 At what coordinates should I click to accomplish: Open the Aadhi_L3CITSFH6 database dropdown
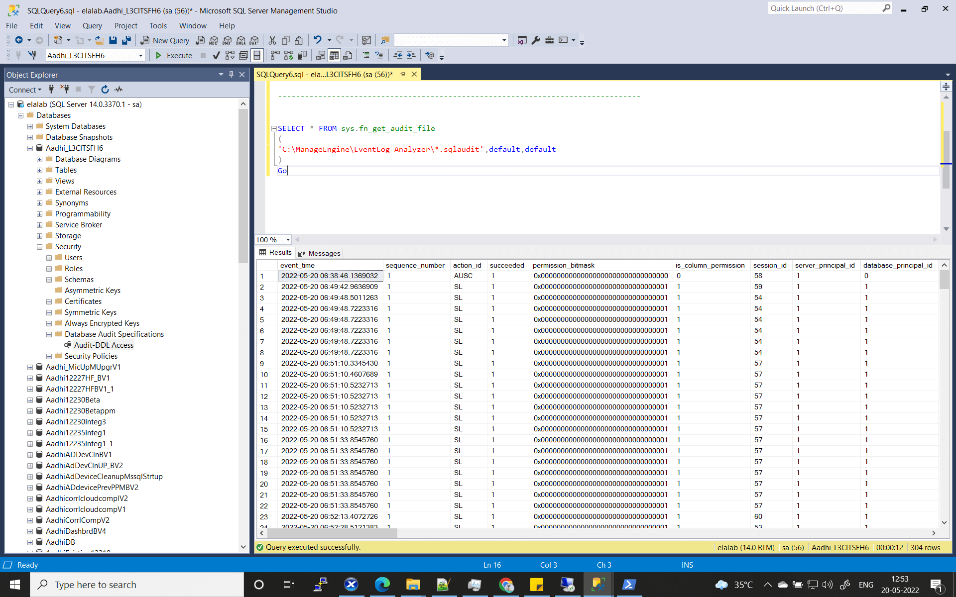(140, 56)
